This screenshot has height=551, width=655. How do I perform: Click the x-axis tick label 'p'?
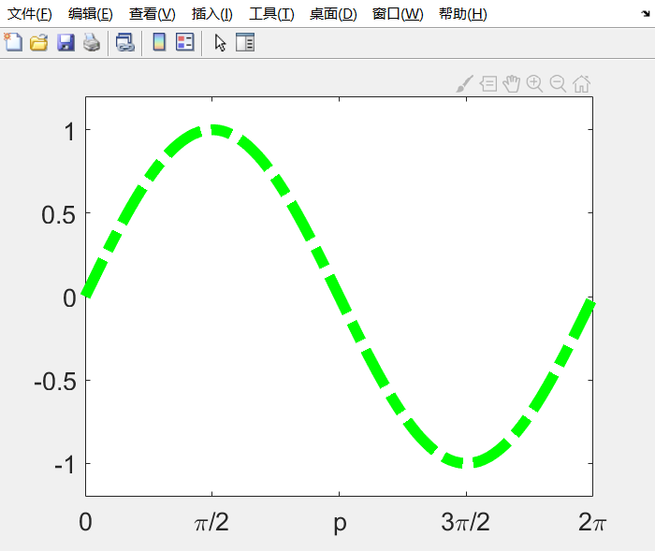[340, 522]
